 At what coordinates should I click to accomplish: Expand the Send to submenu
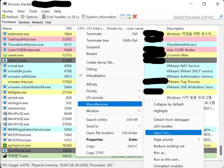pyautogui.click(x=110, y=126)
